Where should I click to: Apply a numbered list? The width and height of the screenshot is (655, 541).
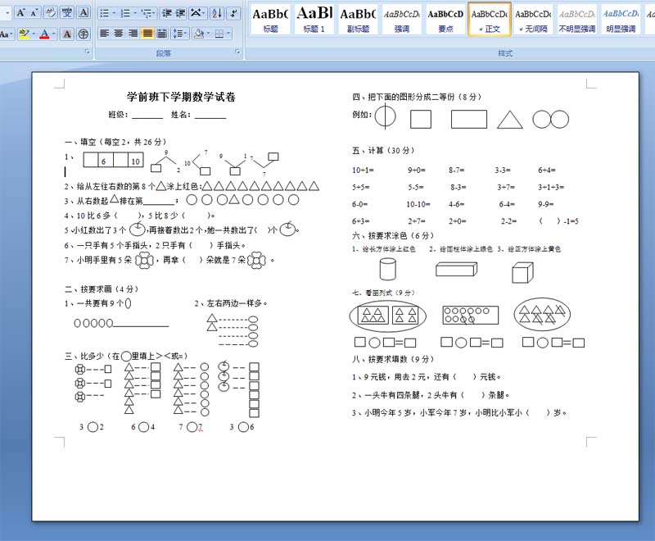(x=125, y=14)
